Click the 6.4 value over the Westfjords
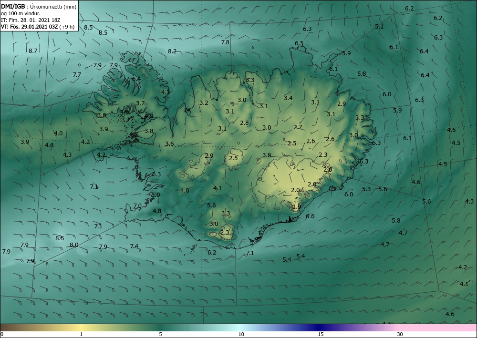 [136, 79]
